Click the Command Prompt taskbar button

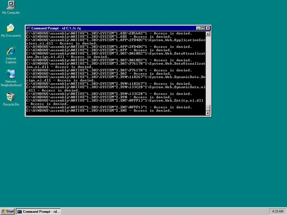tap(38, 212)
